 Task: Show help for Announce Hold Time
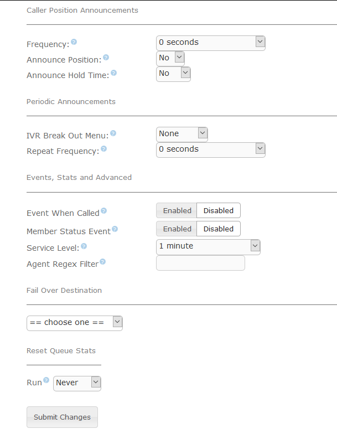[x=114, y=73]
